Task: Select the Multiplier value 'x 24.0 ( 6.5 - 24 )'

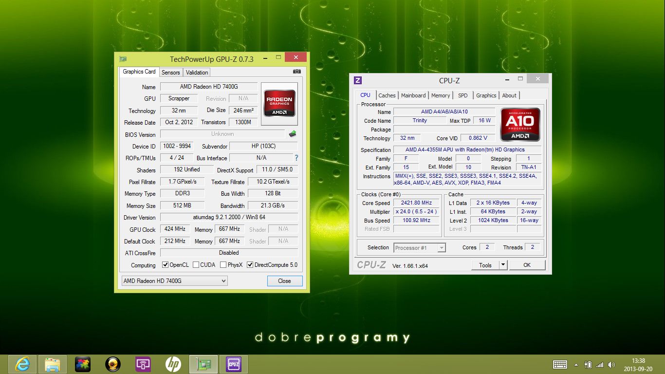Action: pos(416,211)
